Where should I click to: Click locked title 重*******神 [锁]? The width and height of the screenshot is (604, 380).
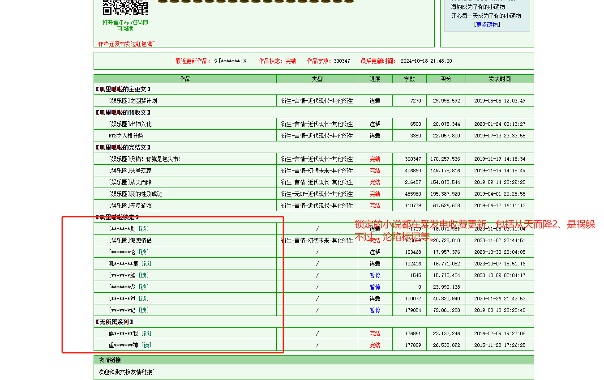130,345
